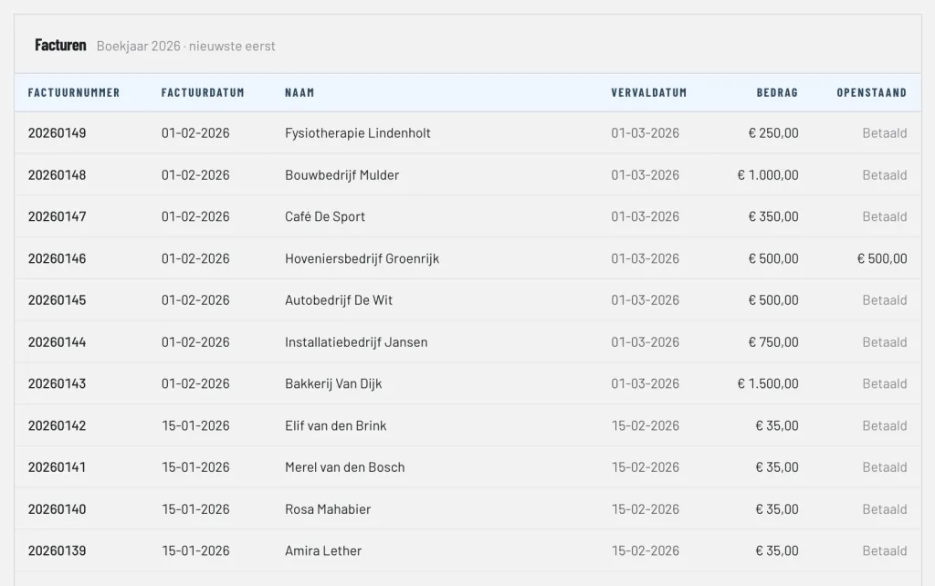Click the amount € 35,00 for Merel van den Bosch
Viewport: 935px width, 586px height.
(777, 466)
